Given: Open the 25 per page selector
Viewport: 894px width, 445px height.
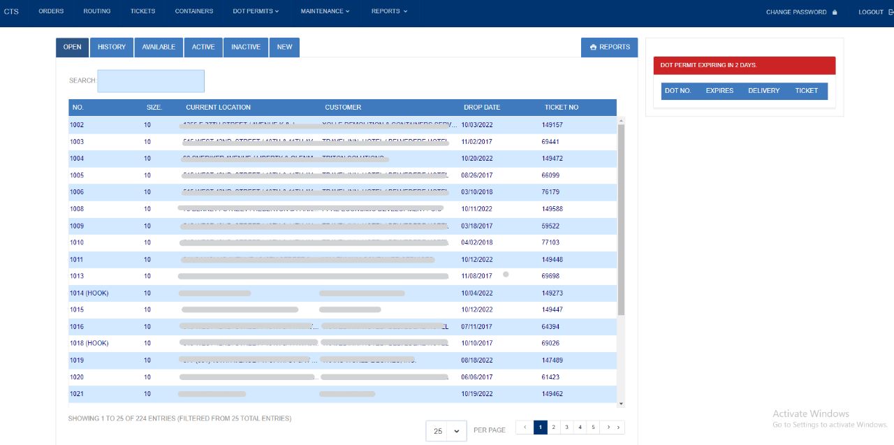Looking at the screenshot, I should tap(446, 431).
